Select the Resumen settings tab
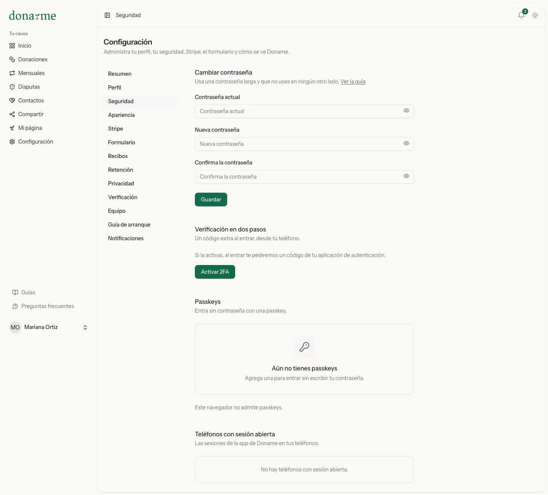This screenshot has width=548, height=495. [140, 74]
